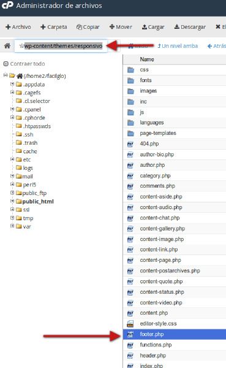Create a new folder with Carpeta

54,27
